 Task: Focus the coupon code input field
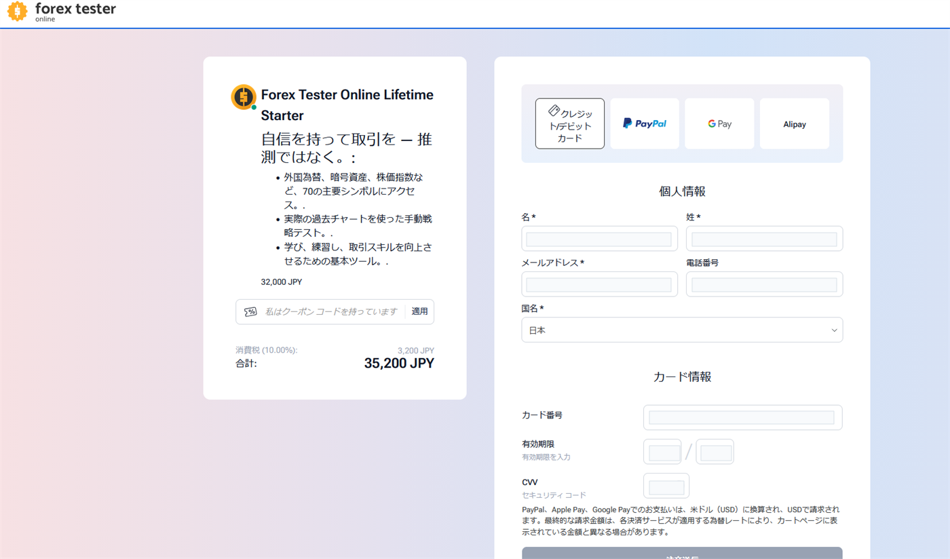(x=331, y=311)
